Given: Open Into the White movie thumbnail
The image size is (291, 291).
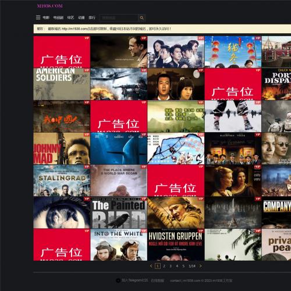Looking at the screenshot, I should 119,245.
